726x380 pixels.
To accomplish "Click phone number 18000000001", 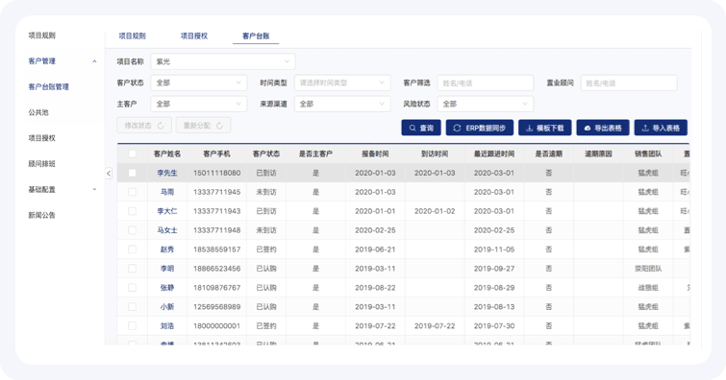I will [x=216, y=326].
